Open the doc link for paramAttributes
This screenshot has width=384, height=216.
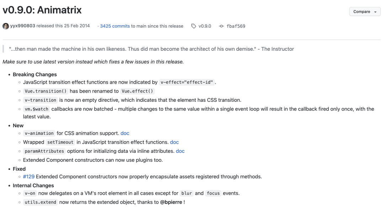180,151
